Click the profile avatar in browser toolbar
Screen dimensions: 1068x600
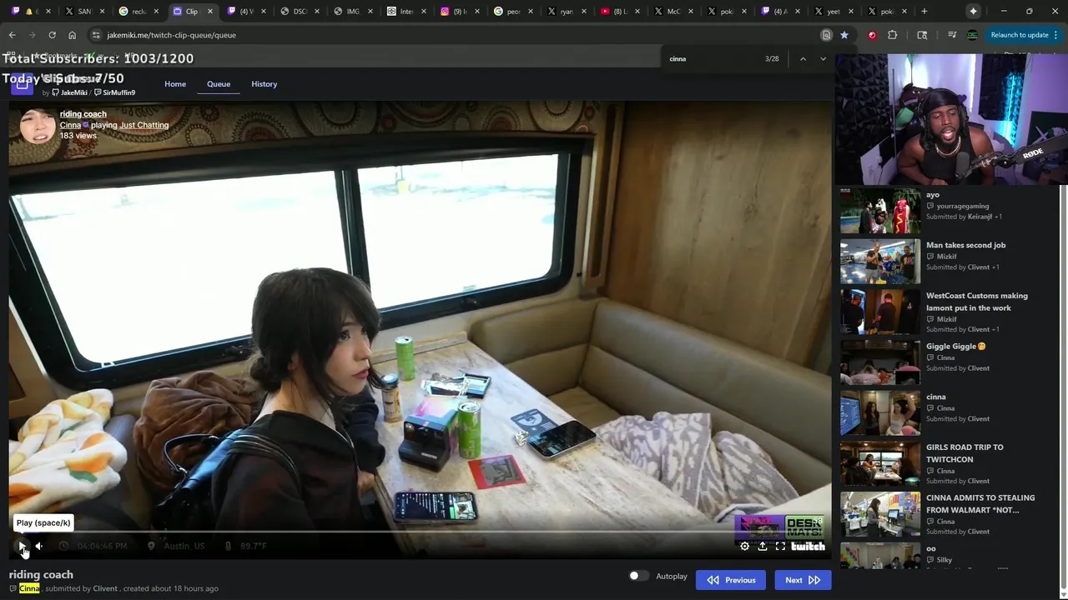coord(972,35)
